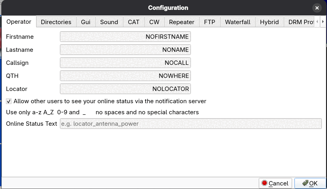
Task: Click the Cancel button
Action: (x=275, y=183)
